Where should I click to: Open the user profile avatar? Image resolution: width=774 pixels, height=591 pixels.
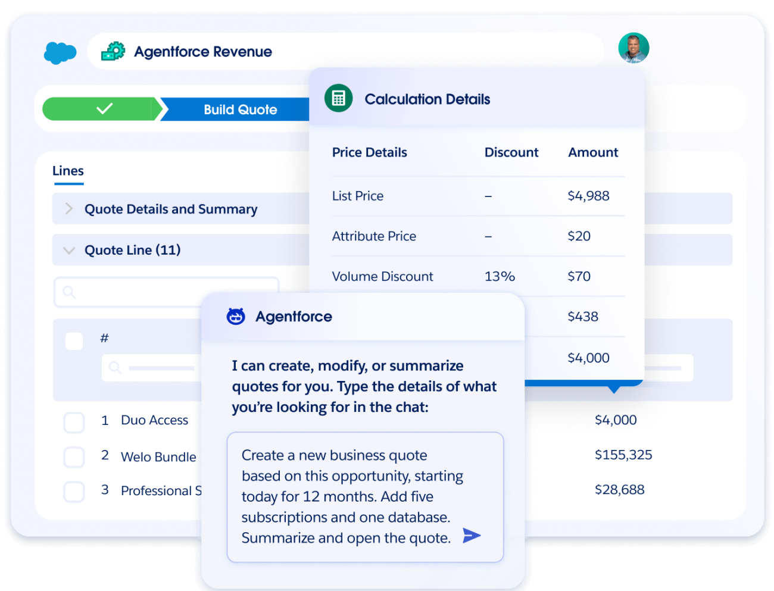tap(633, 48)
